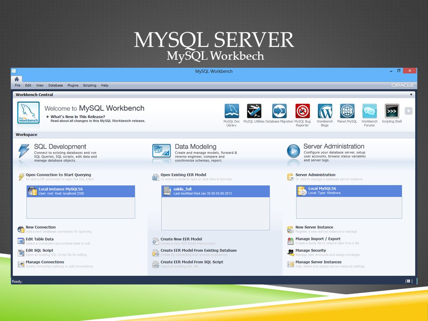The image size is (428, 321).
Task: Click the New Server Instance link
Action: 314,227
